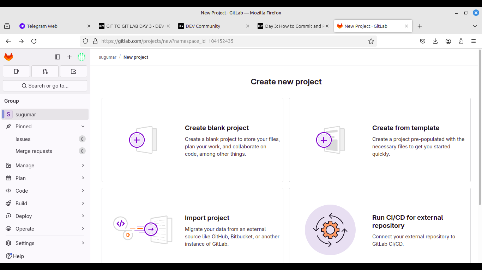Toggle the sidebar collapse icon
The image size is (482, 270).
pyautogui.click(x=58, y=57)
